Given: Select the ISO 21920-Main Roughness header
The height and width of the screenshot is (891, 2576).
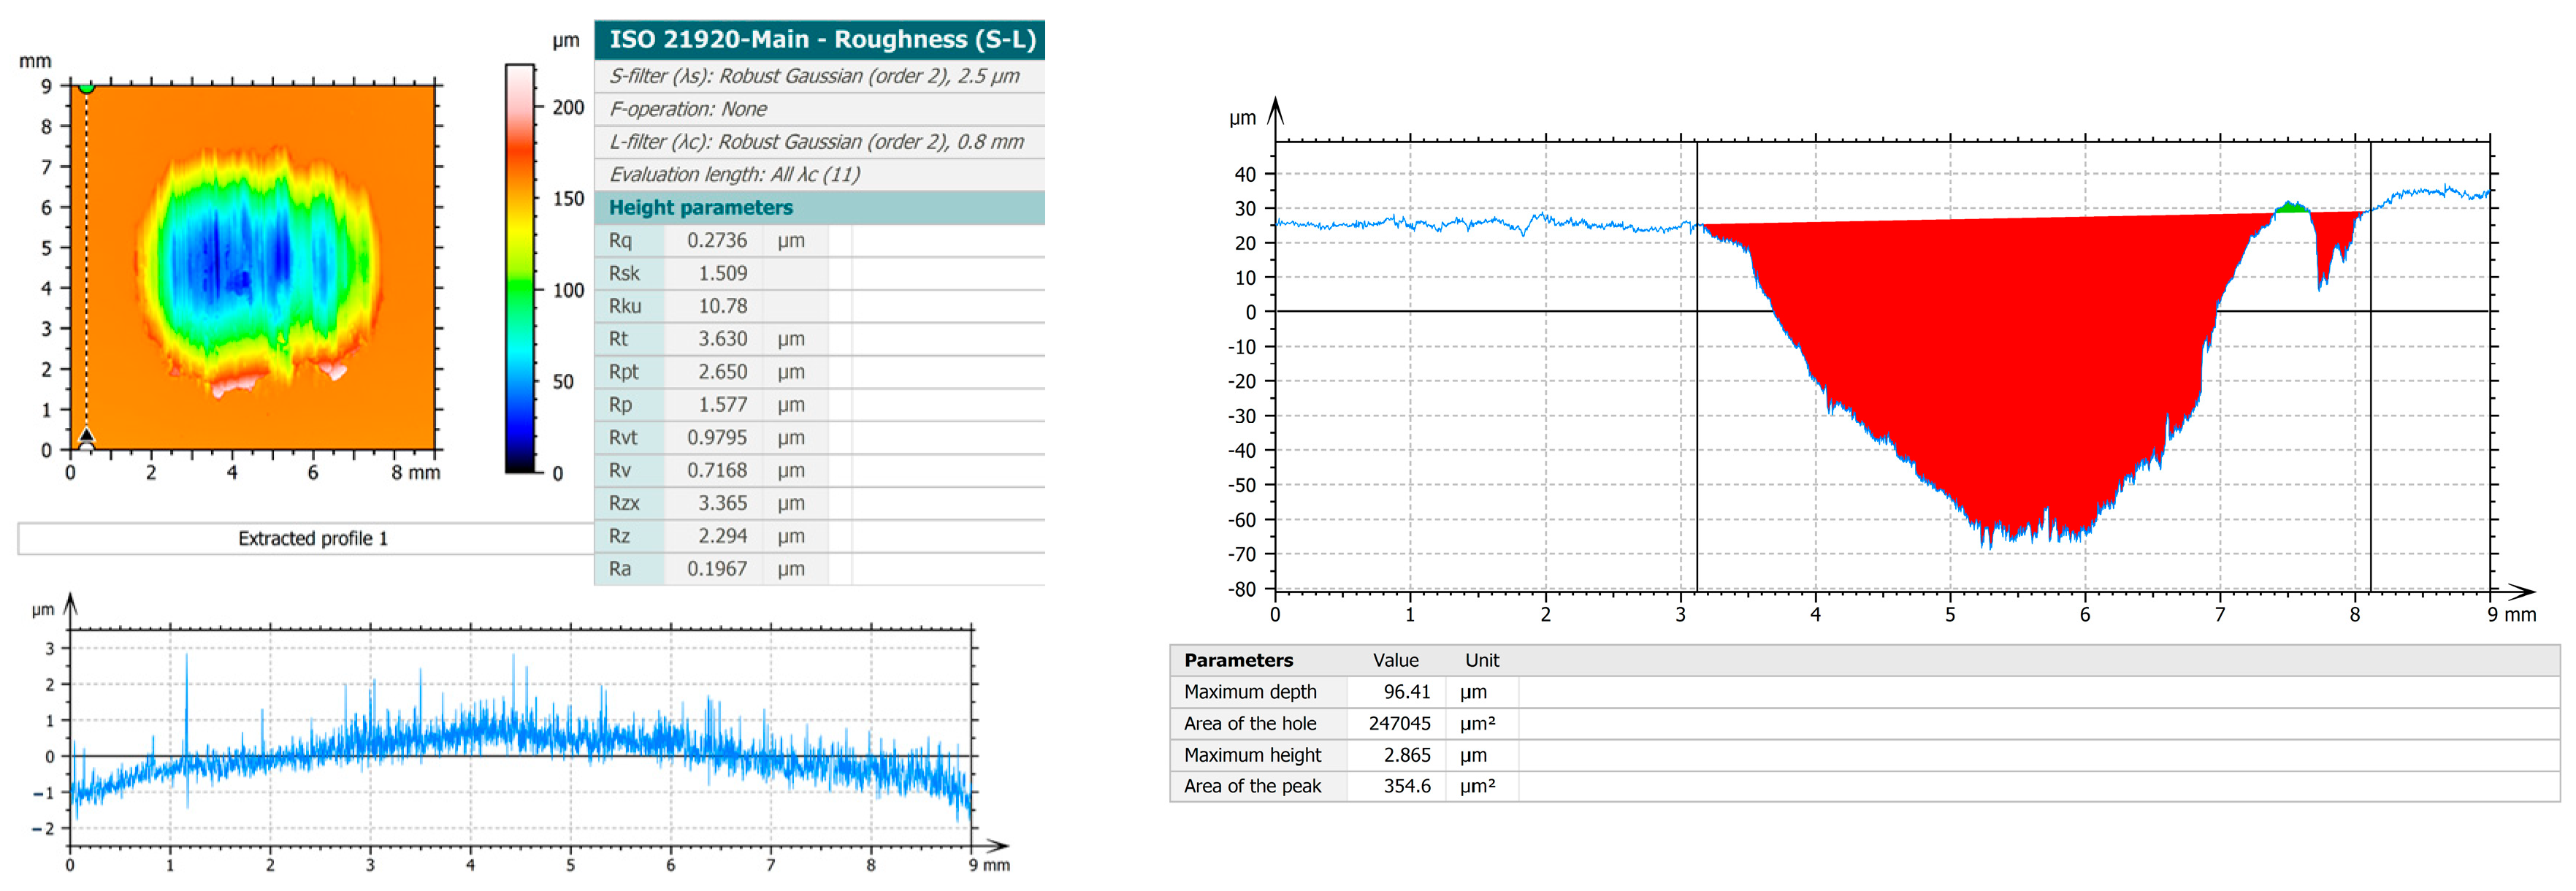Looking at the screenshot, I should click(820, 39).
